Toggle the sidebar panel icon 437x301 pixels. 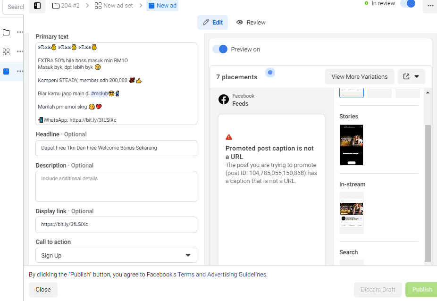pos(37,6)
